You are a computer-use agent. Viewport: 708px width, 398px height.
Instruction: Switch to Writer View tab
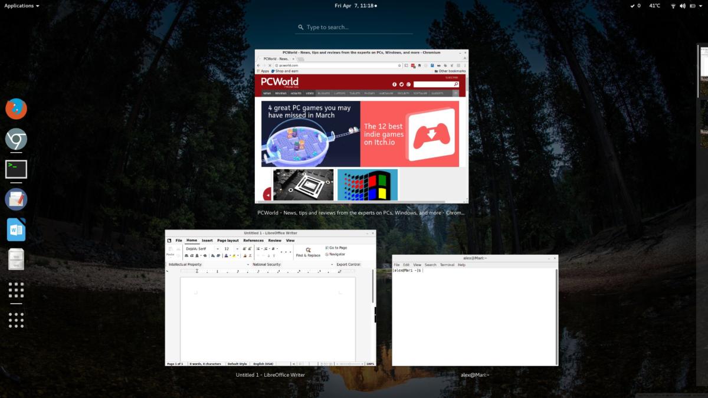click(290, 241)
